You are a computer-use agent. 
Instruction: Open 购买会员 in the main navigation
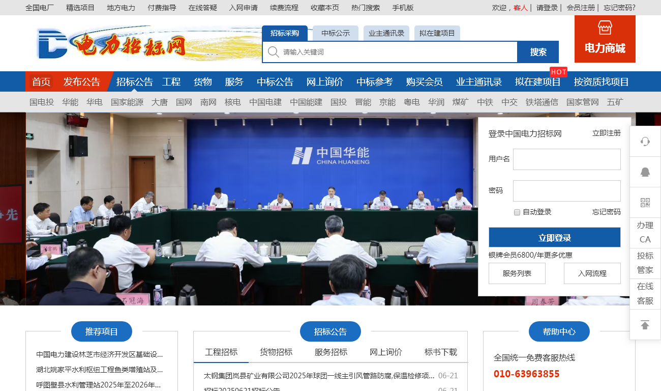point(425,81)
